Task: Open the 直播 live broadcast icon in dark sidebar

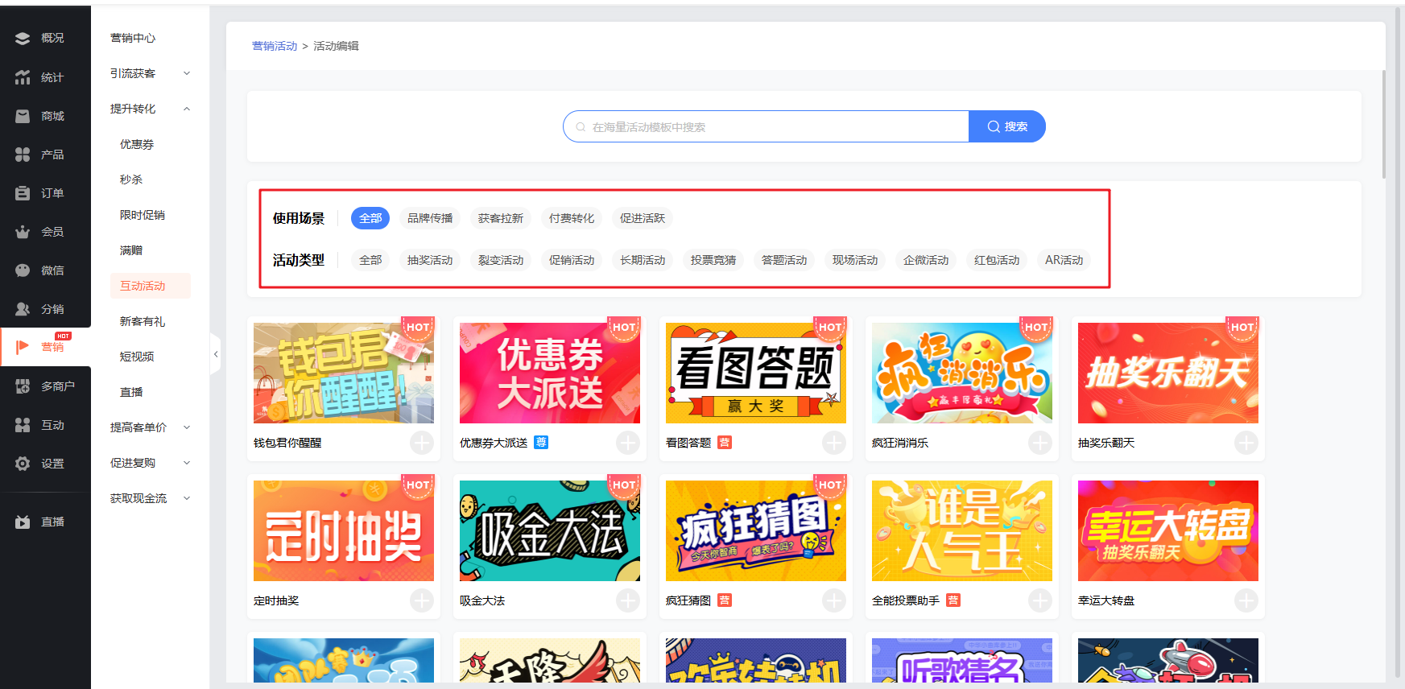Action: pos(23,522)
